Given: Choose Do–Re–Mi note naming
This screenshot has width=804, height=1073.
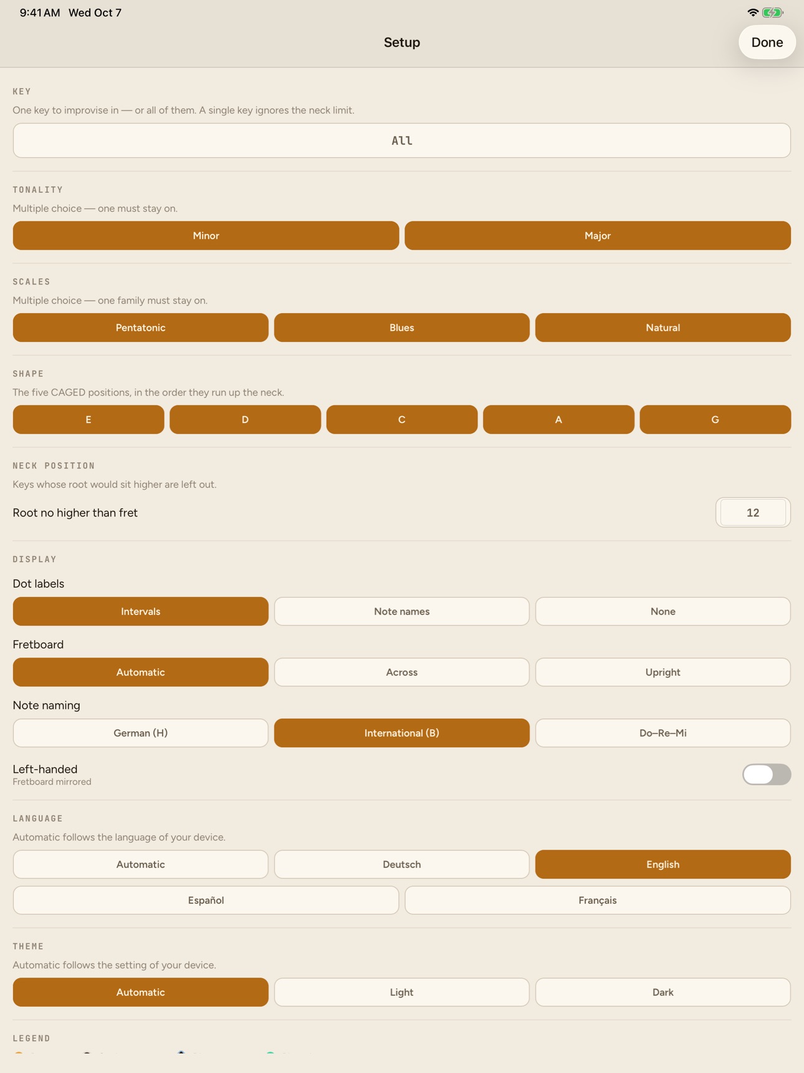Looking at the screenshot, I should (x=663, y=733).
